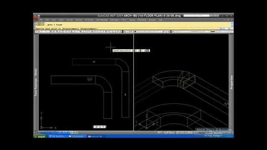Open the first taskbar item next to start
Viewport: 267px width, 150px height.
pyautogui.click(x=58, y=136)
